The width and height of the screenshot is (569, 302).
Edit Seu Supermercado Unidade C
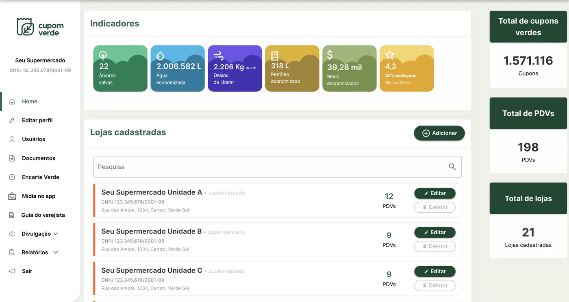(x=435, y=271)
